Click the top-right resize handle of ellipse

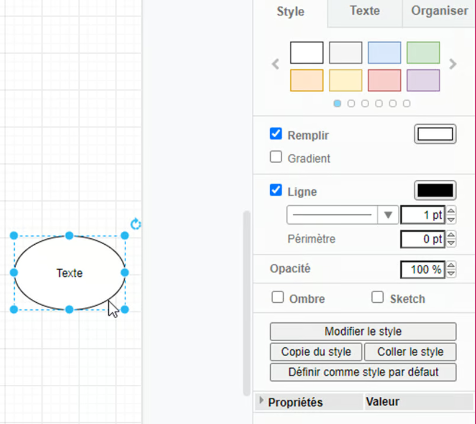[125, 236]
